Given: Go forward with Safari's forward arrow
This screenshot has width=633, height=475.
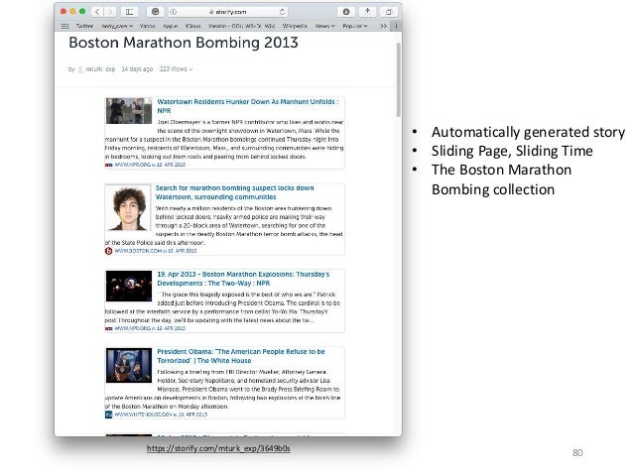Looking at the screenshot, I should 110,12.
